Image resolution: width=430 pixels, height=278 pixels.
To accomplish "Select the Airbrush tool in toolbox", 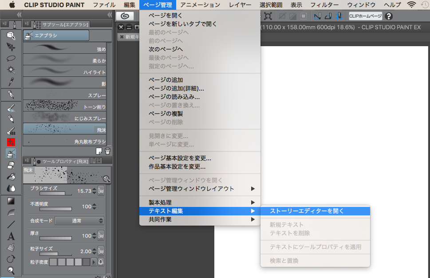I will tap(11, 154).
